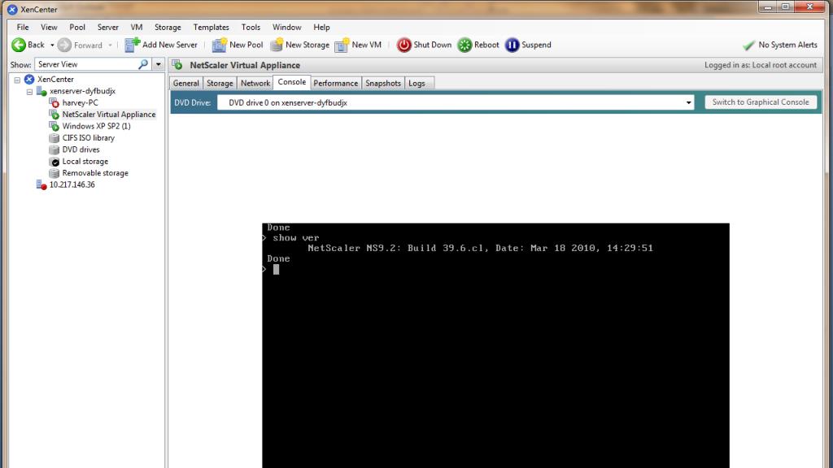Click the Removable storage icon
Image resolution: width=833 pixels, height=468 pixels.
click(x=55, y=173)
